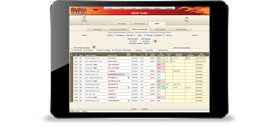Click the Print icon

pyautogui.click(x=187, y=18)
